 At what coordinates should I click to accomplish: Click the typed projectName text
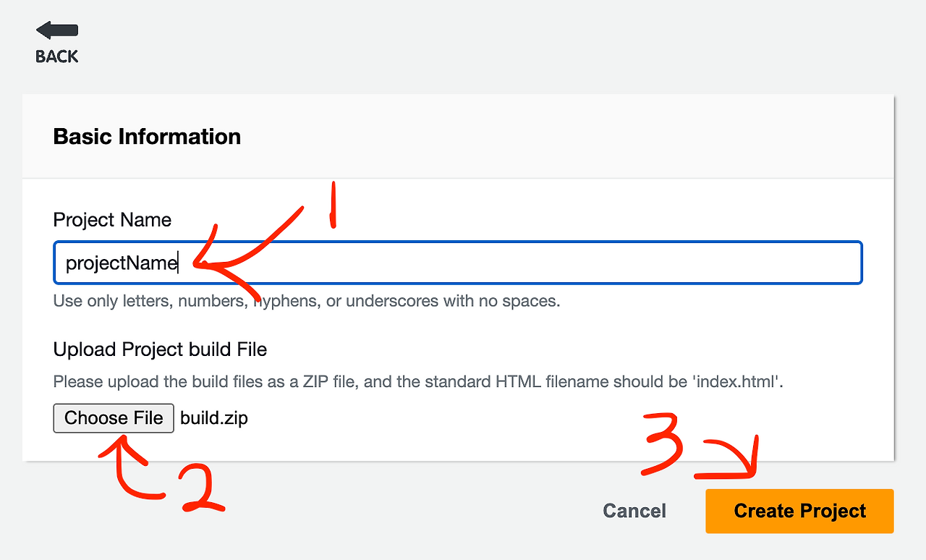[121, 263]
